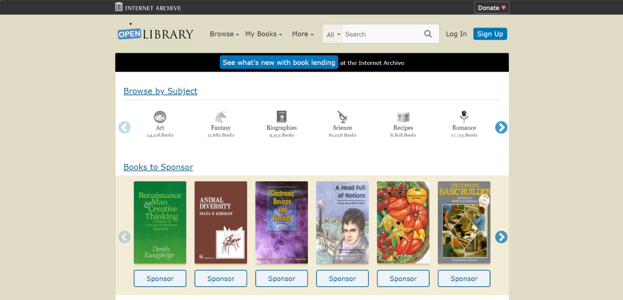This screenshot has height=300, width=623.
Task: Select the Biographies subject icon
Action: 282,117
